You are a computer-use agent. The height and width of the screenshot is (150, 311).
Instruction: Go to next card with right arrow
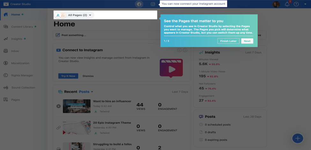click(185, 50)
